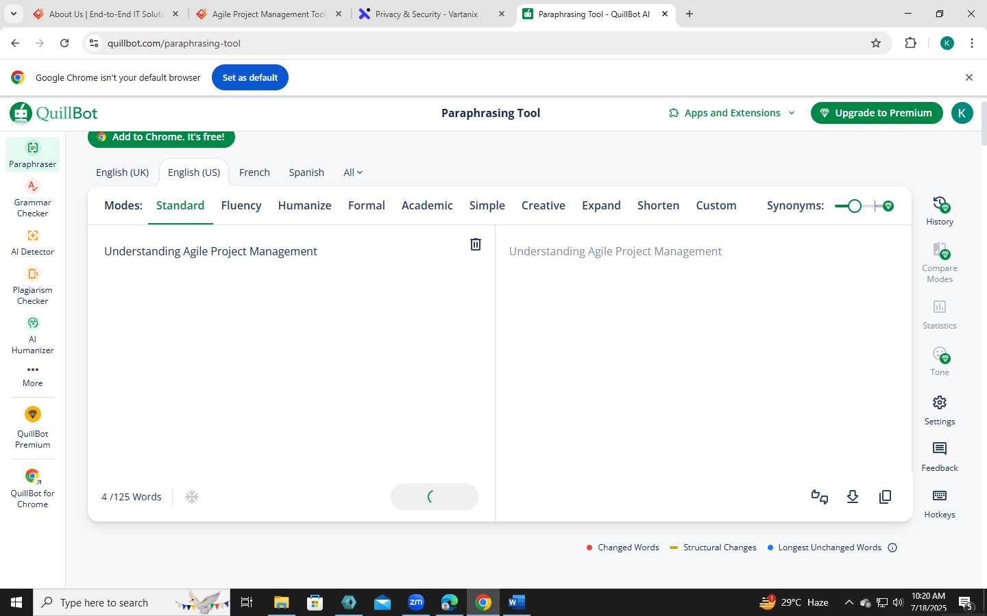Click Windows search box on taskbar
This screenshot has height=616, width=987.
pyautogui.click(x=132, y=602)
